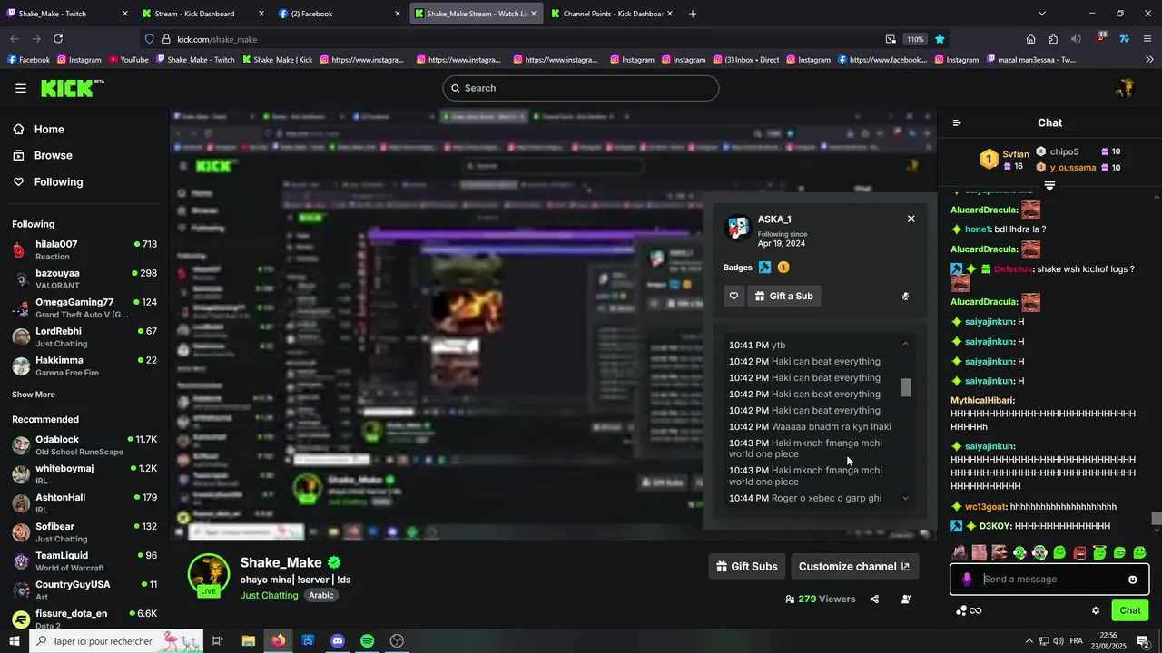Click Gift a Sub on user card
1162x653 pixels.
tap(784, 296)
